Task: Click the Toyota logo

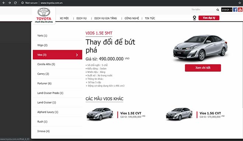Action: [44, 15]
